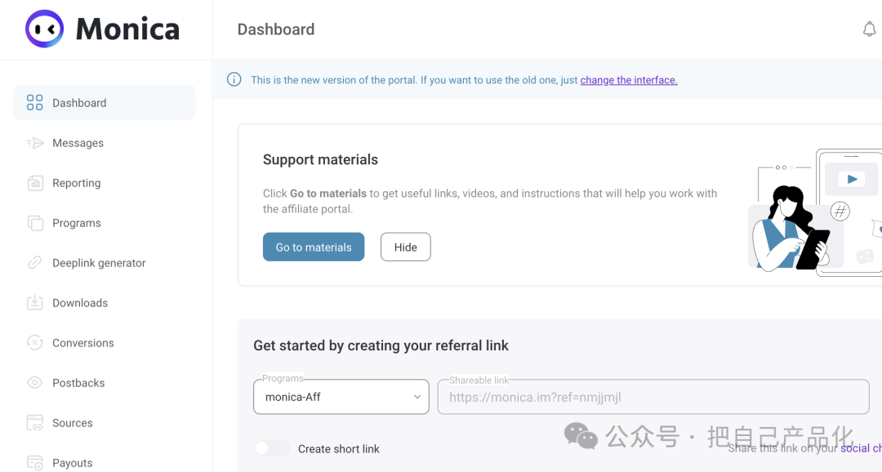Click the Go to materials button
Viewport: 882px width, 472px height.
coord(314,247)
